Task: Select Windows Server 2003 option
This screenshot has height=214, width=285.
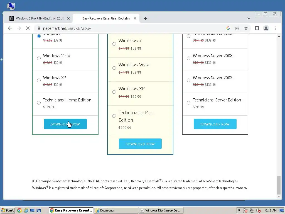Action: click(x=188, y=81)
